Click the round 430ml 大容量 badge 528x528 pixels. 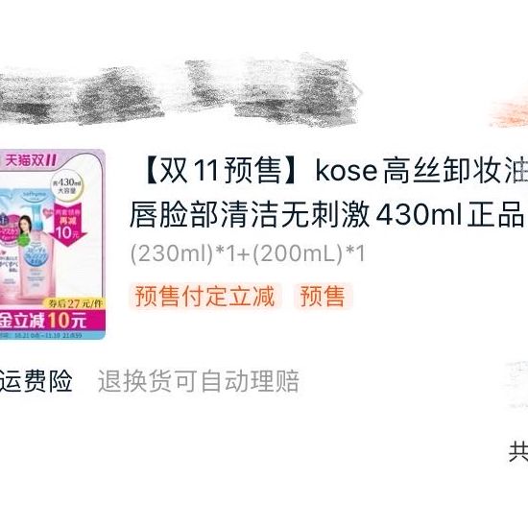coord(67,186)
